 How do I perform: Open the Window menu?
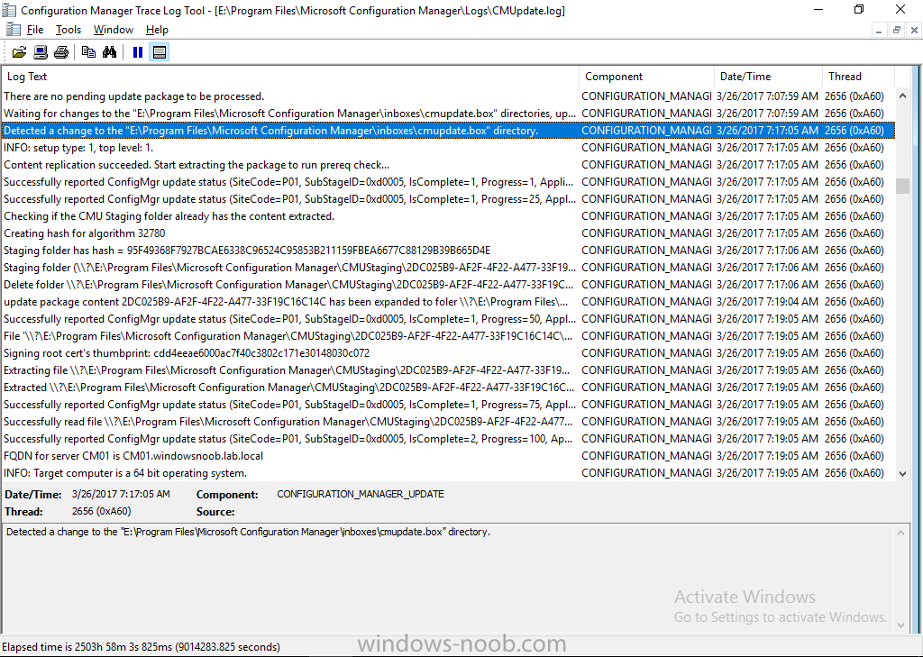click(x=113, y=30)
